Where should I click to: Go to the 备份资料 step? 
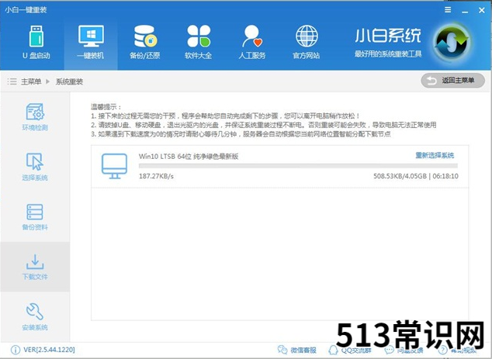[35, 217]
